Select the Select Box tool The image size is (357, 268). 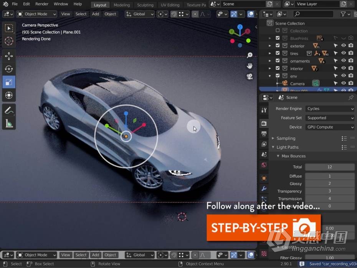point(9,28)
